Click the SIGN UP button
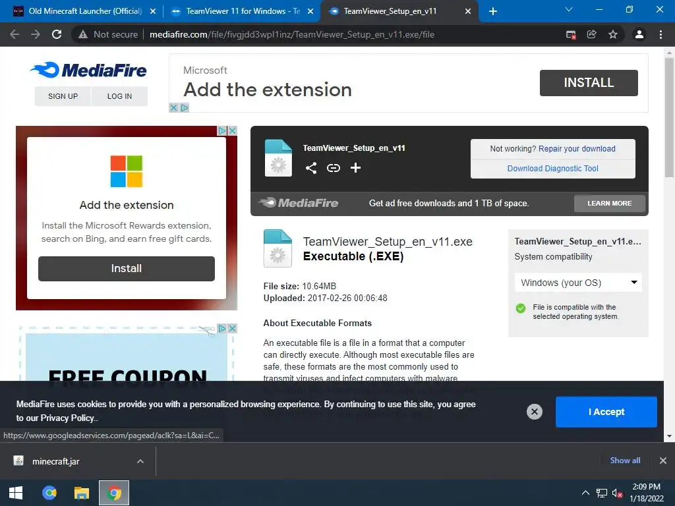The width and height of the screenshot is (675, 506). tap(63, 96)
